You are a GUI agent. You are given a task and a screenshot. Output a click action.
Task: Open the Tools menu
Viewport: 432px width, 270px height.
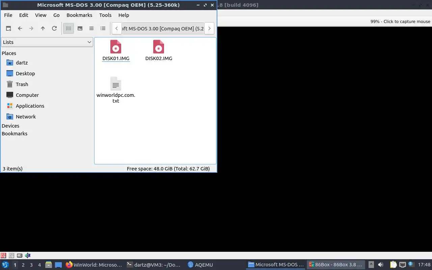105,15
